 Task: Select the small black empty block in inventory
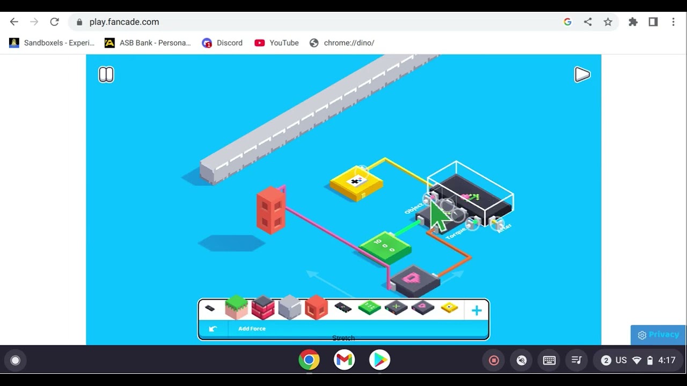210,308
